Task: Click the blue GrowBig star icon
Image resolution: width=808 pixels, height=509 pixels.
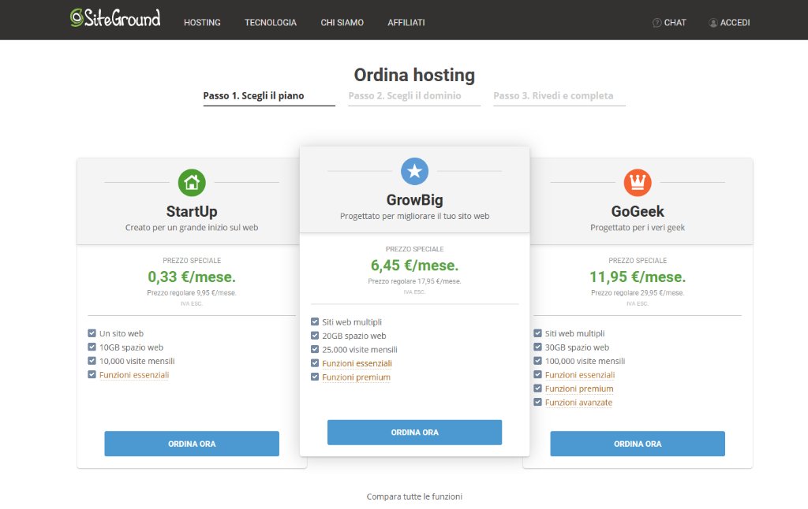Action: point(414,171)
